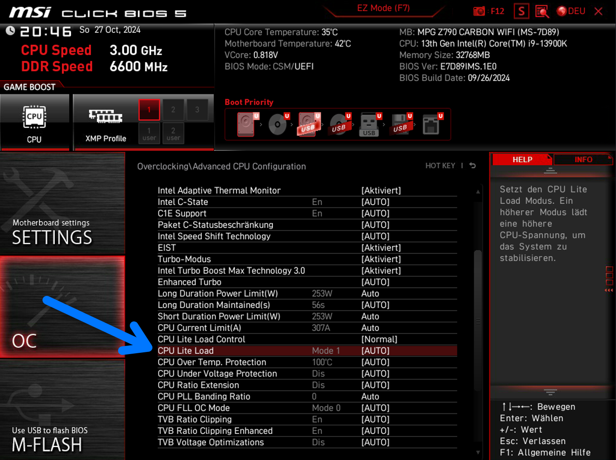Viewport: 616px width, 460px height.
Task: Select USB hard disk boot device icon
Action: click(309, 124)
